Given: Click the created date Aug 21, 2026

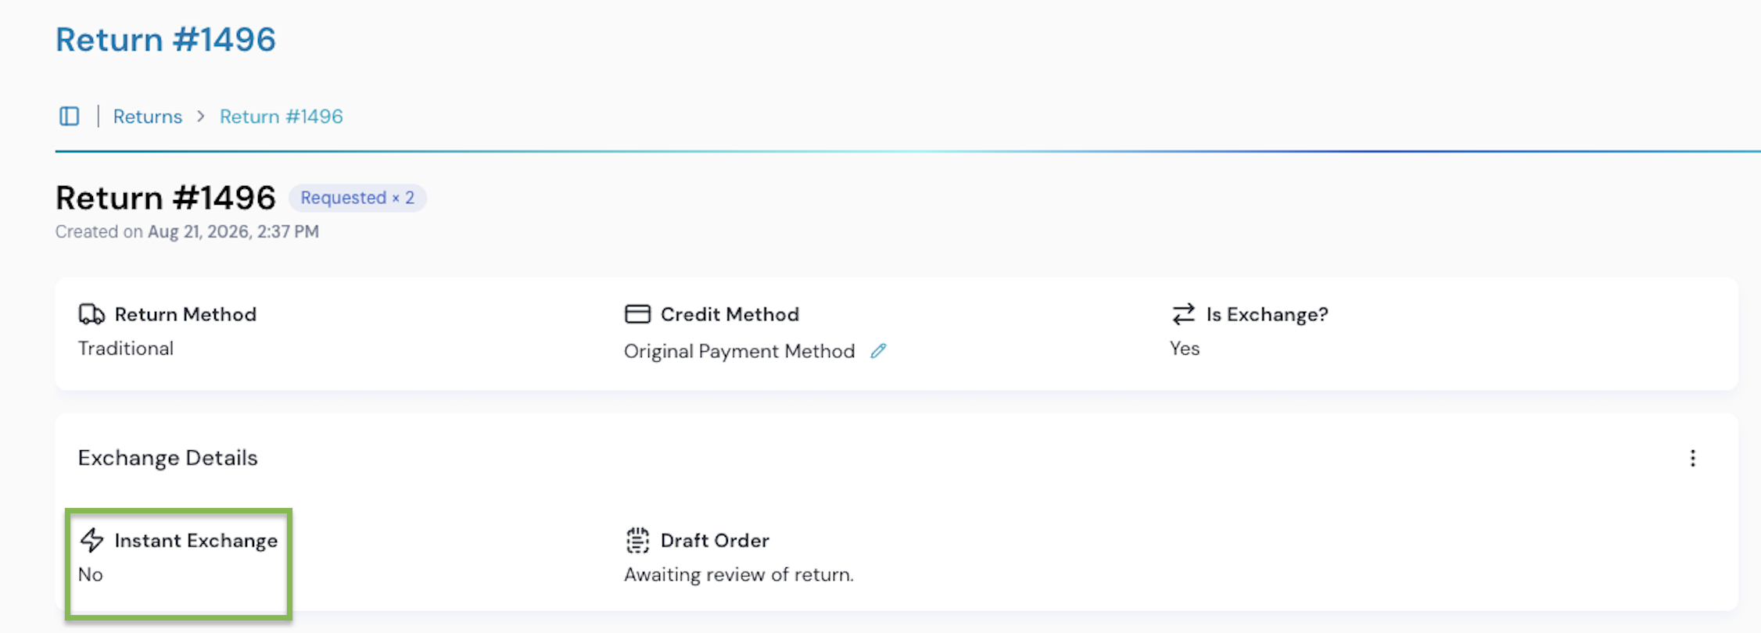Looking at the screenshot, I should pos(199,232).
